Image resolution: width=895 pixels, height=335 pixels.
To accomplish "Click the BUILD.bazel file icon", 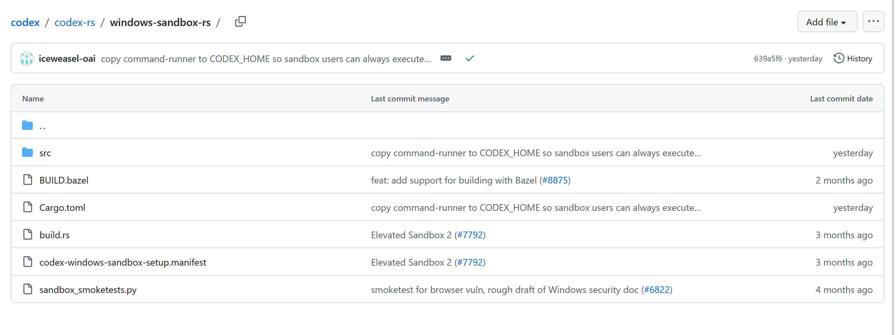I will point(27,180).
